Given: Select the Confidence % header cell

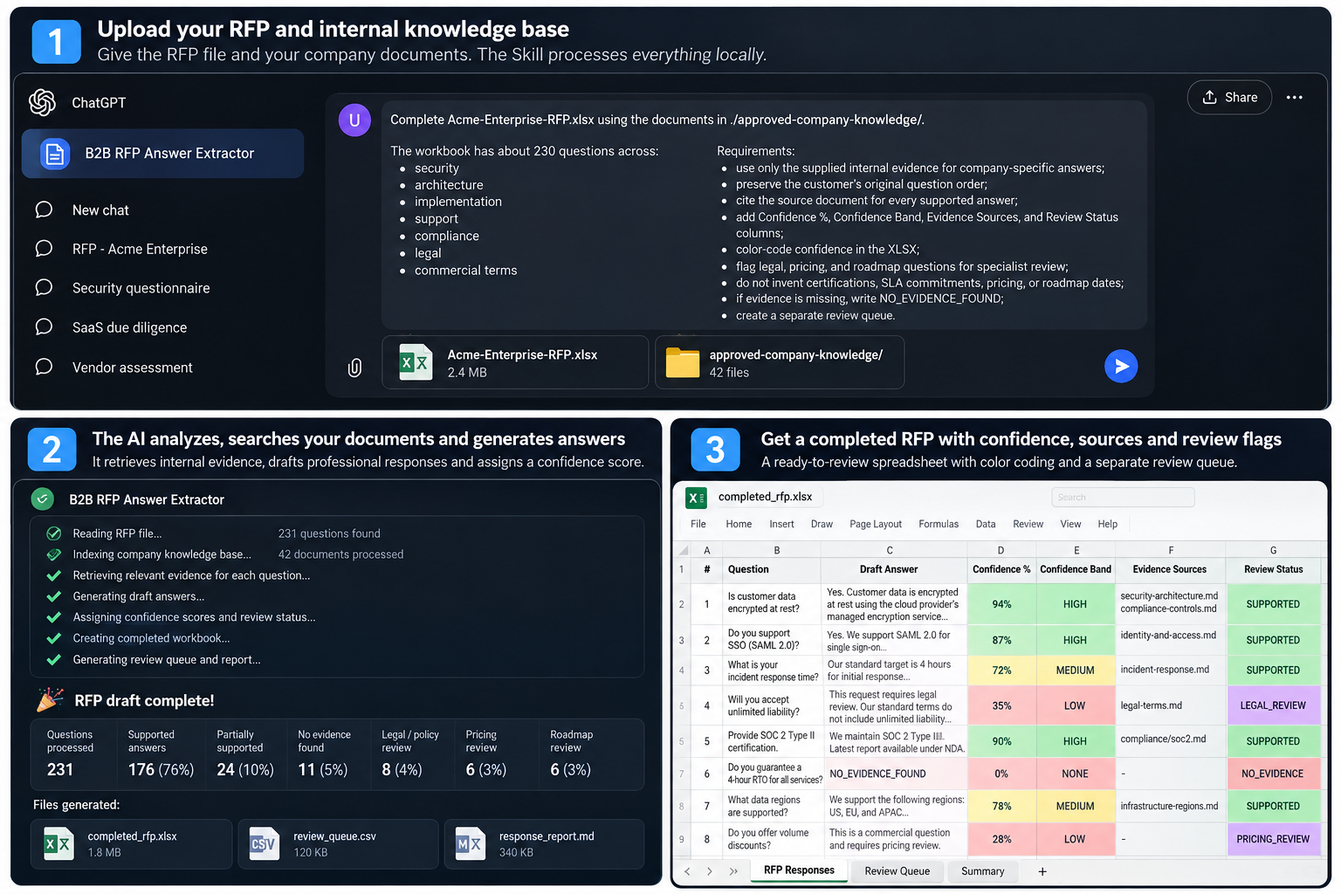Looking at the screenshot, I should [1001, 569].
